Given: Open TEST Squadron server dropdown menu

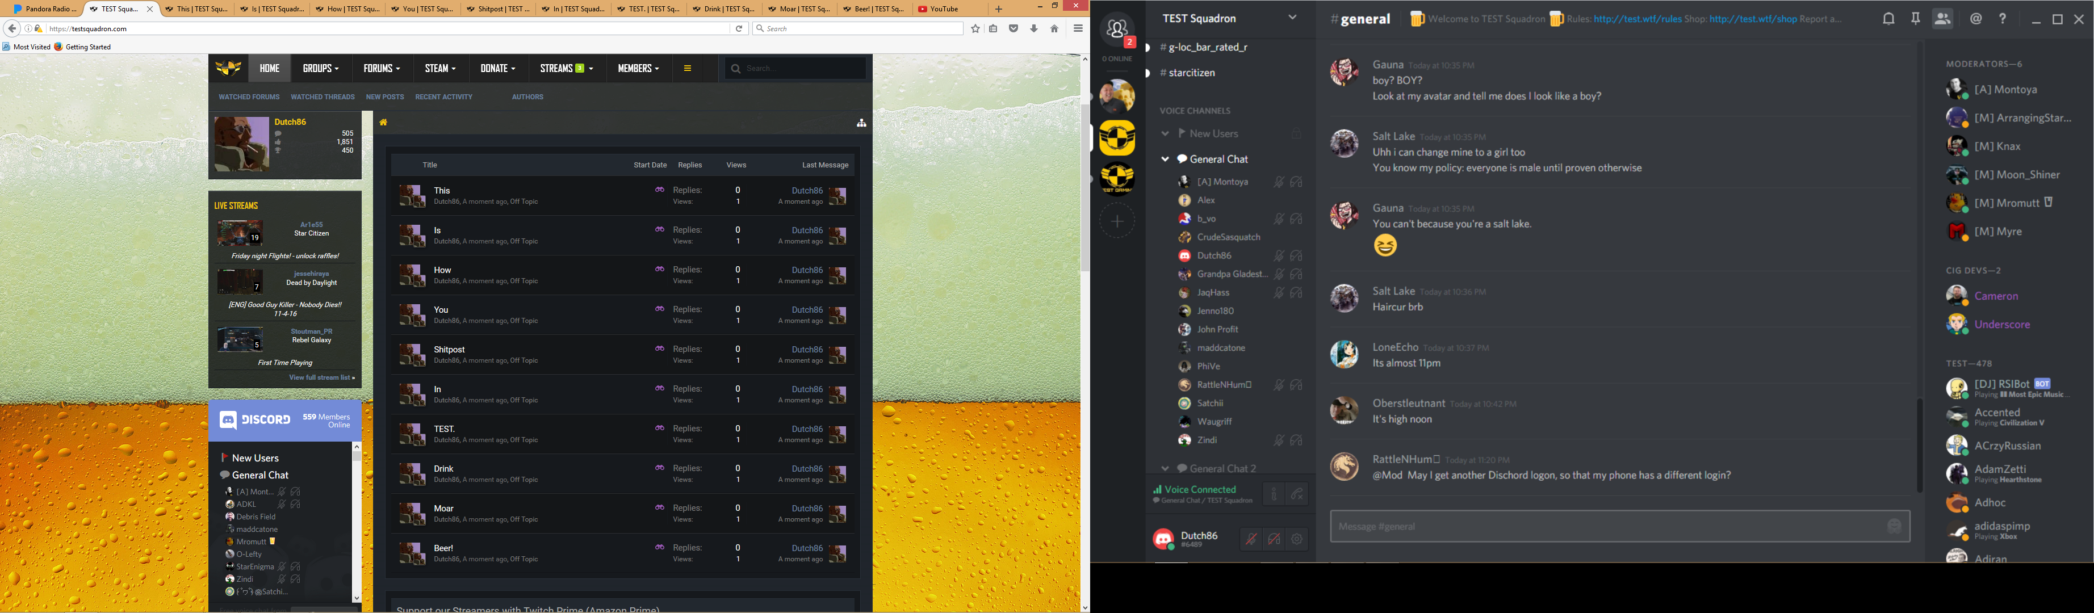Looking at the screenshot, I should click(x=1292, y=18).
